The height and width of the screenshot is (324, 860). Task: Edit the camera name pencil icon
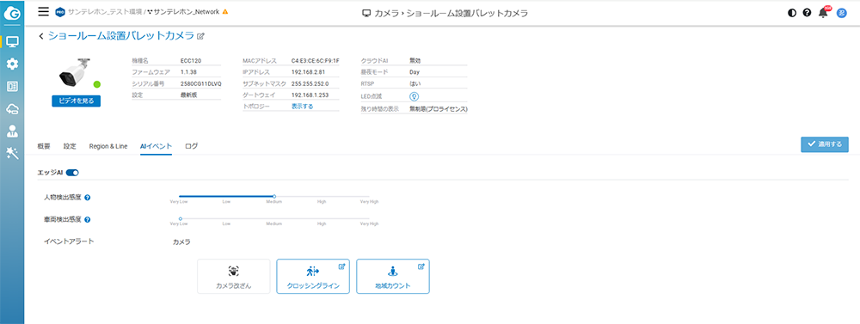[x=200, y=36]
